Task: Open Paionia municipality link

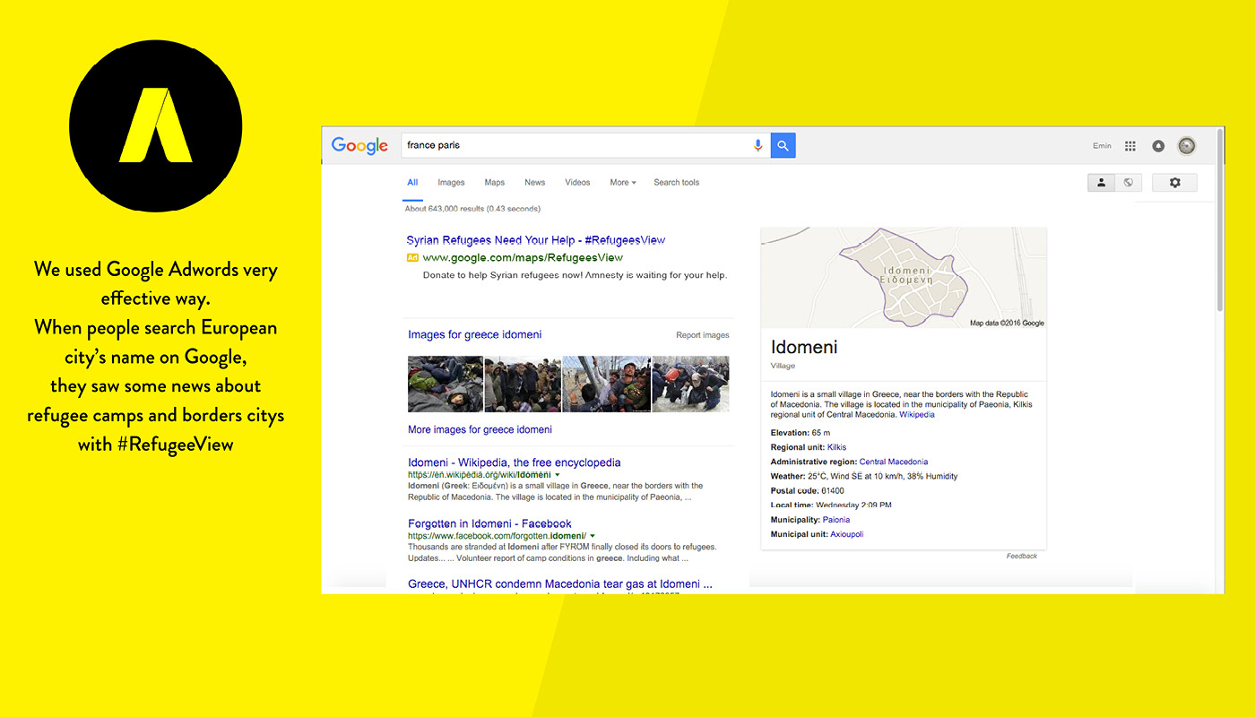Action: (836, 520)
